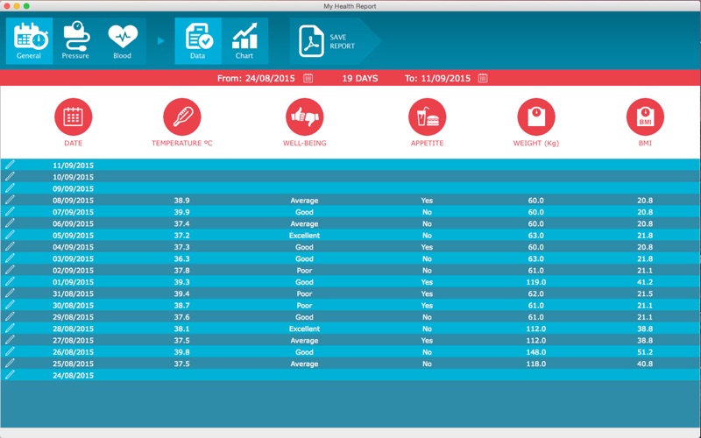This screenshot has width=701, height=438.
Task: Open the General section icon
Action: [x=29, y=40]
